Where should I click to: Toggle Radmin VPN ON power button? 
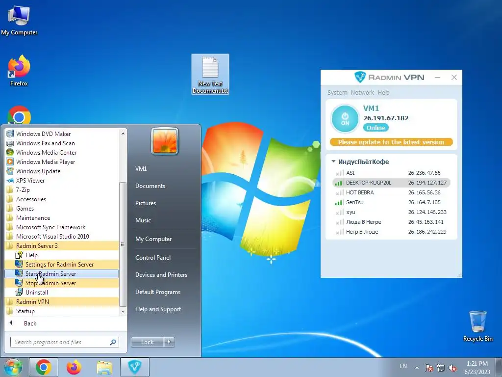click(345, 119)
